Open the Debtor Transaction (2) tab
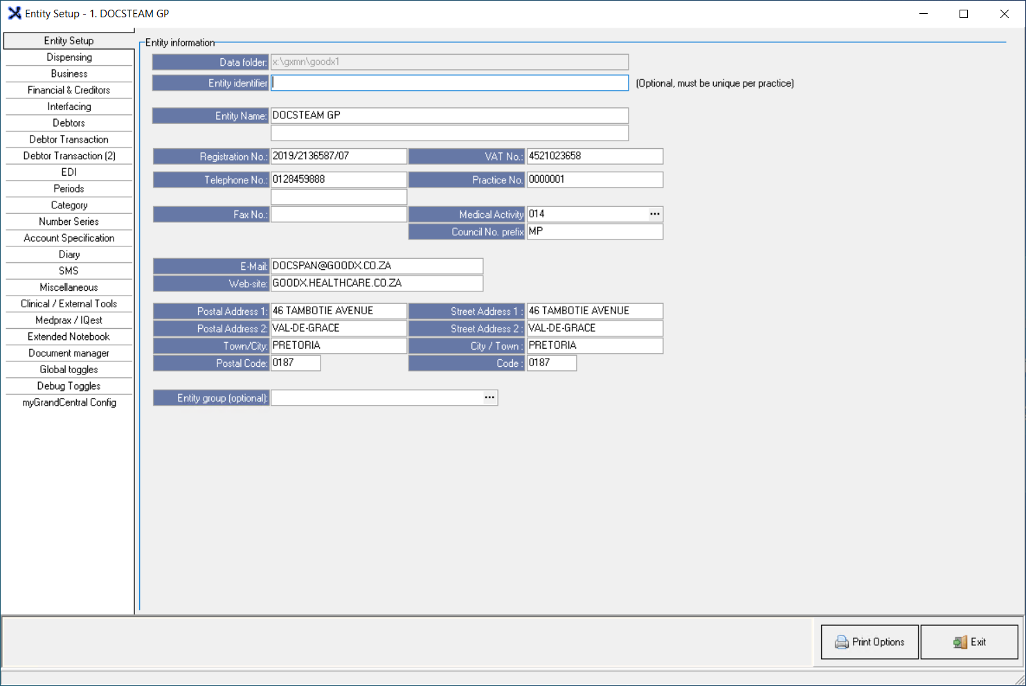The width and height of the screenshot is (1026, 686). coord(69,156)
